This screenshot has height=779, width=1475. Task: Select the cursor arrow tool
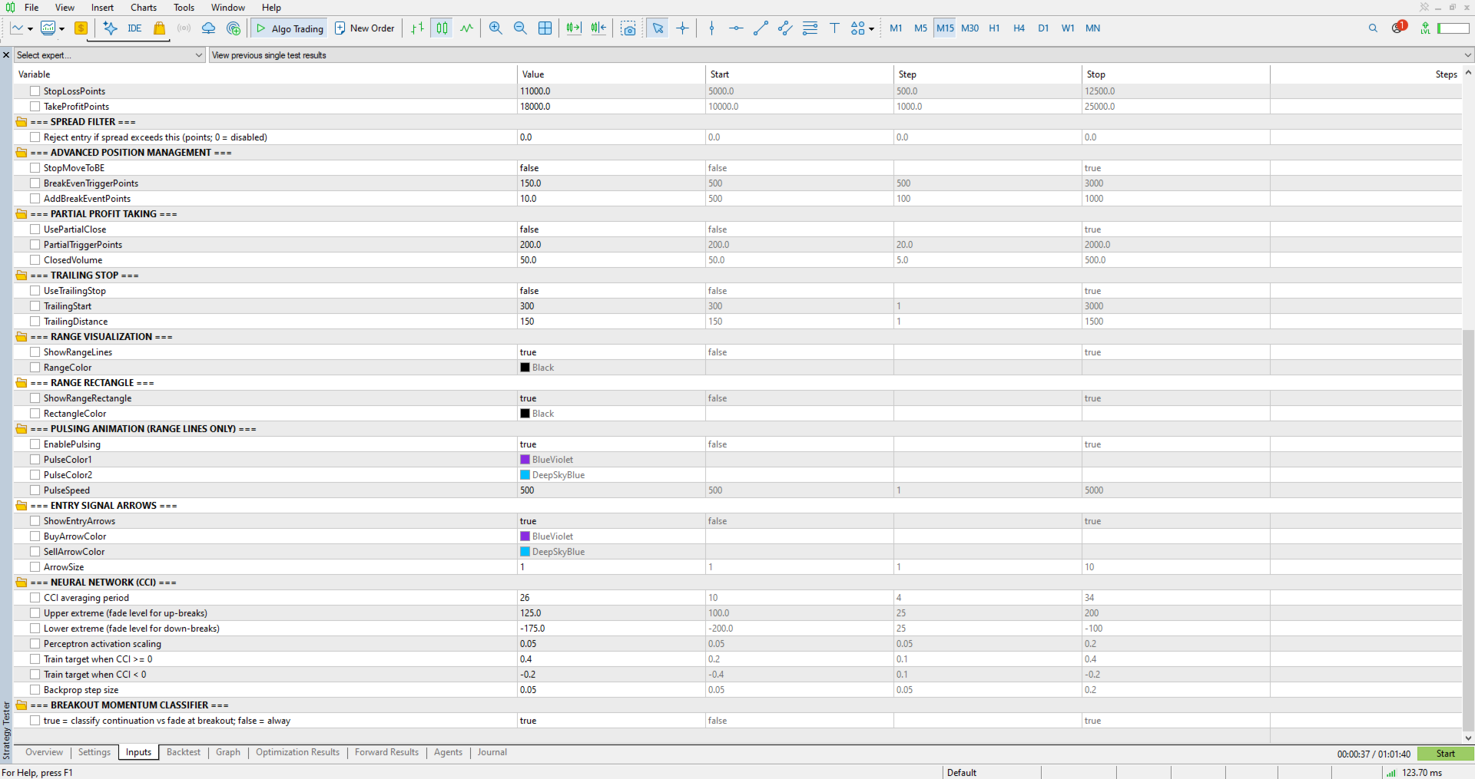click(658, 28)
